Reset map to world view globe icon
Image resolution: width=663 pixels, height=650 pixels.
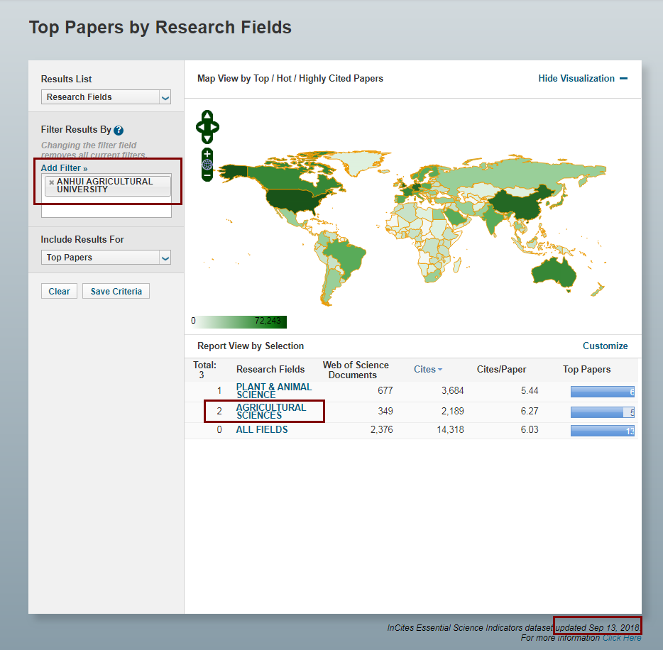click(x=207, y=165)
